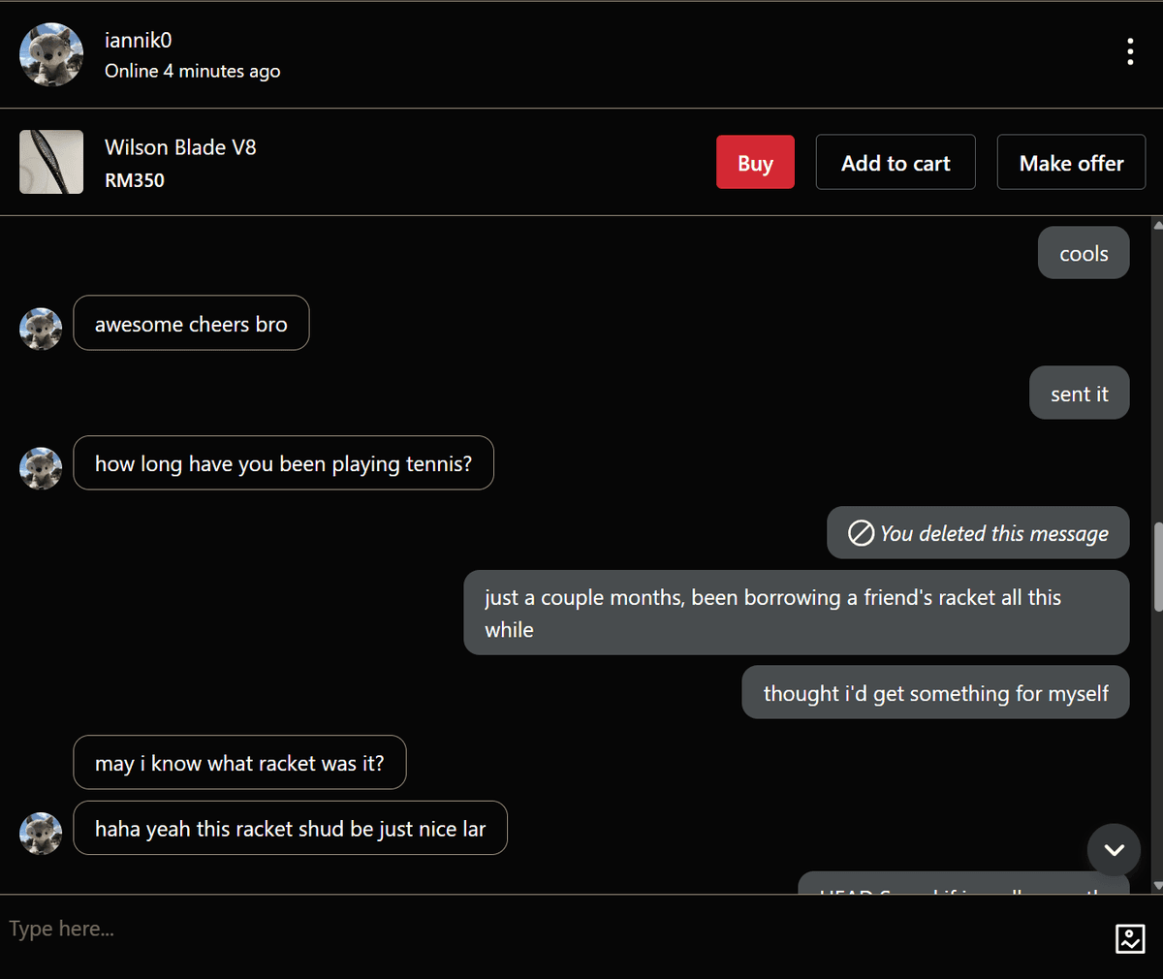This screenshot has height=979, width=1163.
Task: Select the 'sent it' message bubble
Action: [1079, 393]
